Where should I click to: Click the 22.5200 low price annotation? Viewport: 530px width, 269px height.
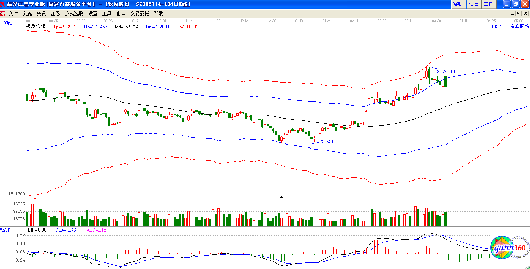(328, 142)
